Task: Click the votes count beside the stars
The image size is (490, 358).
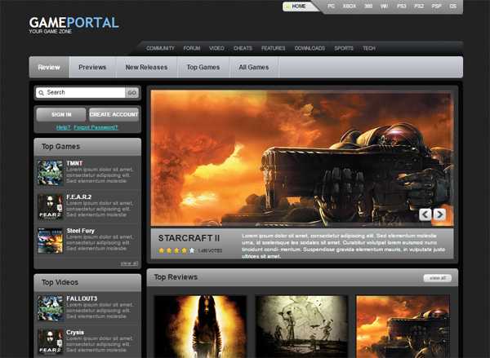Action: [x=210, y=250]
